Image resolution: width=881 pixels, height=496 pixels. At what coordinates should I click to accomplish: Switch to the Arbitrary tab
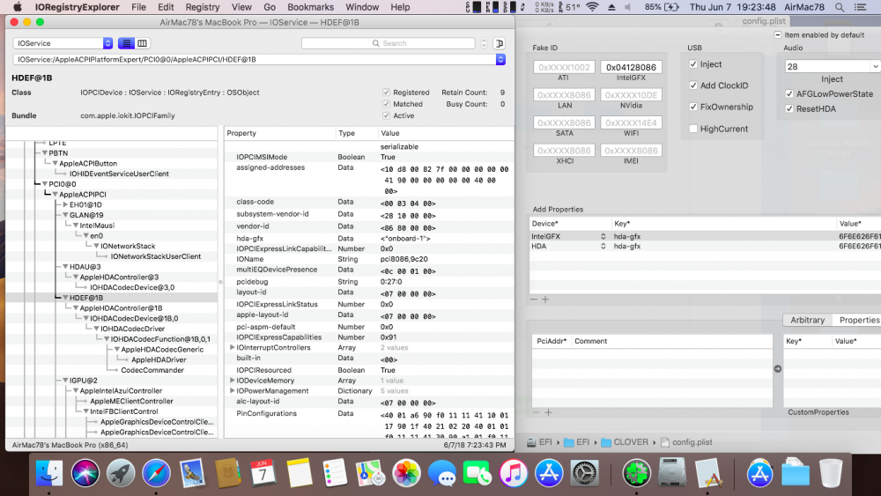807,320
